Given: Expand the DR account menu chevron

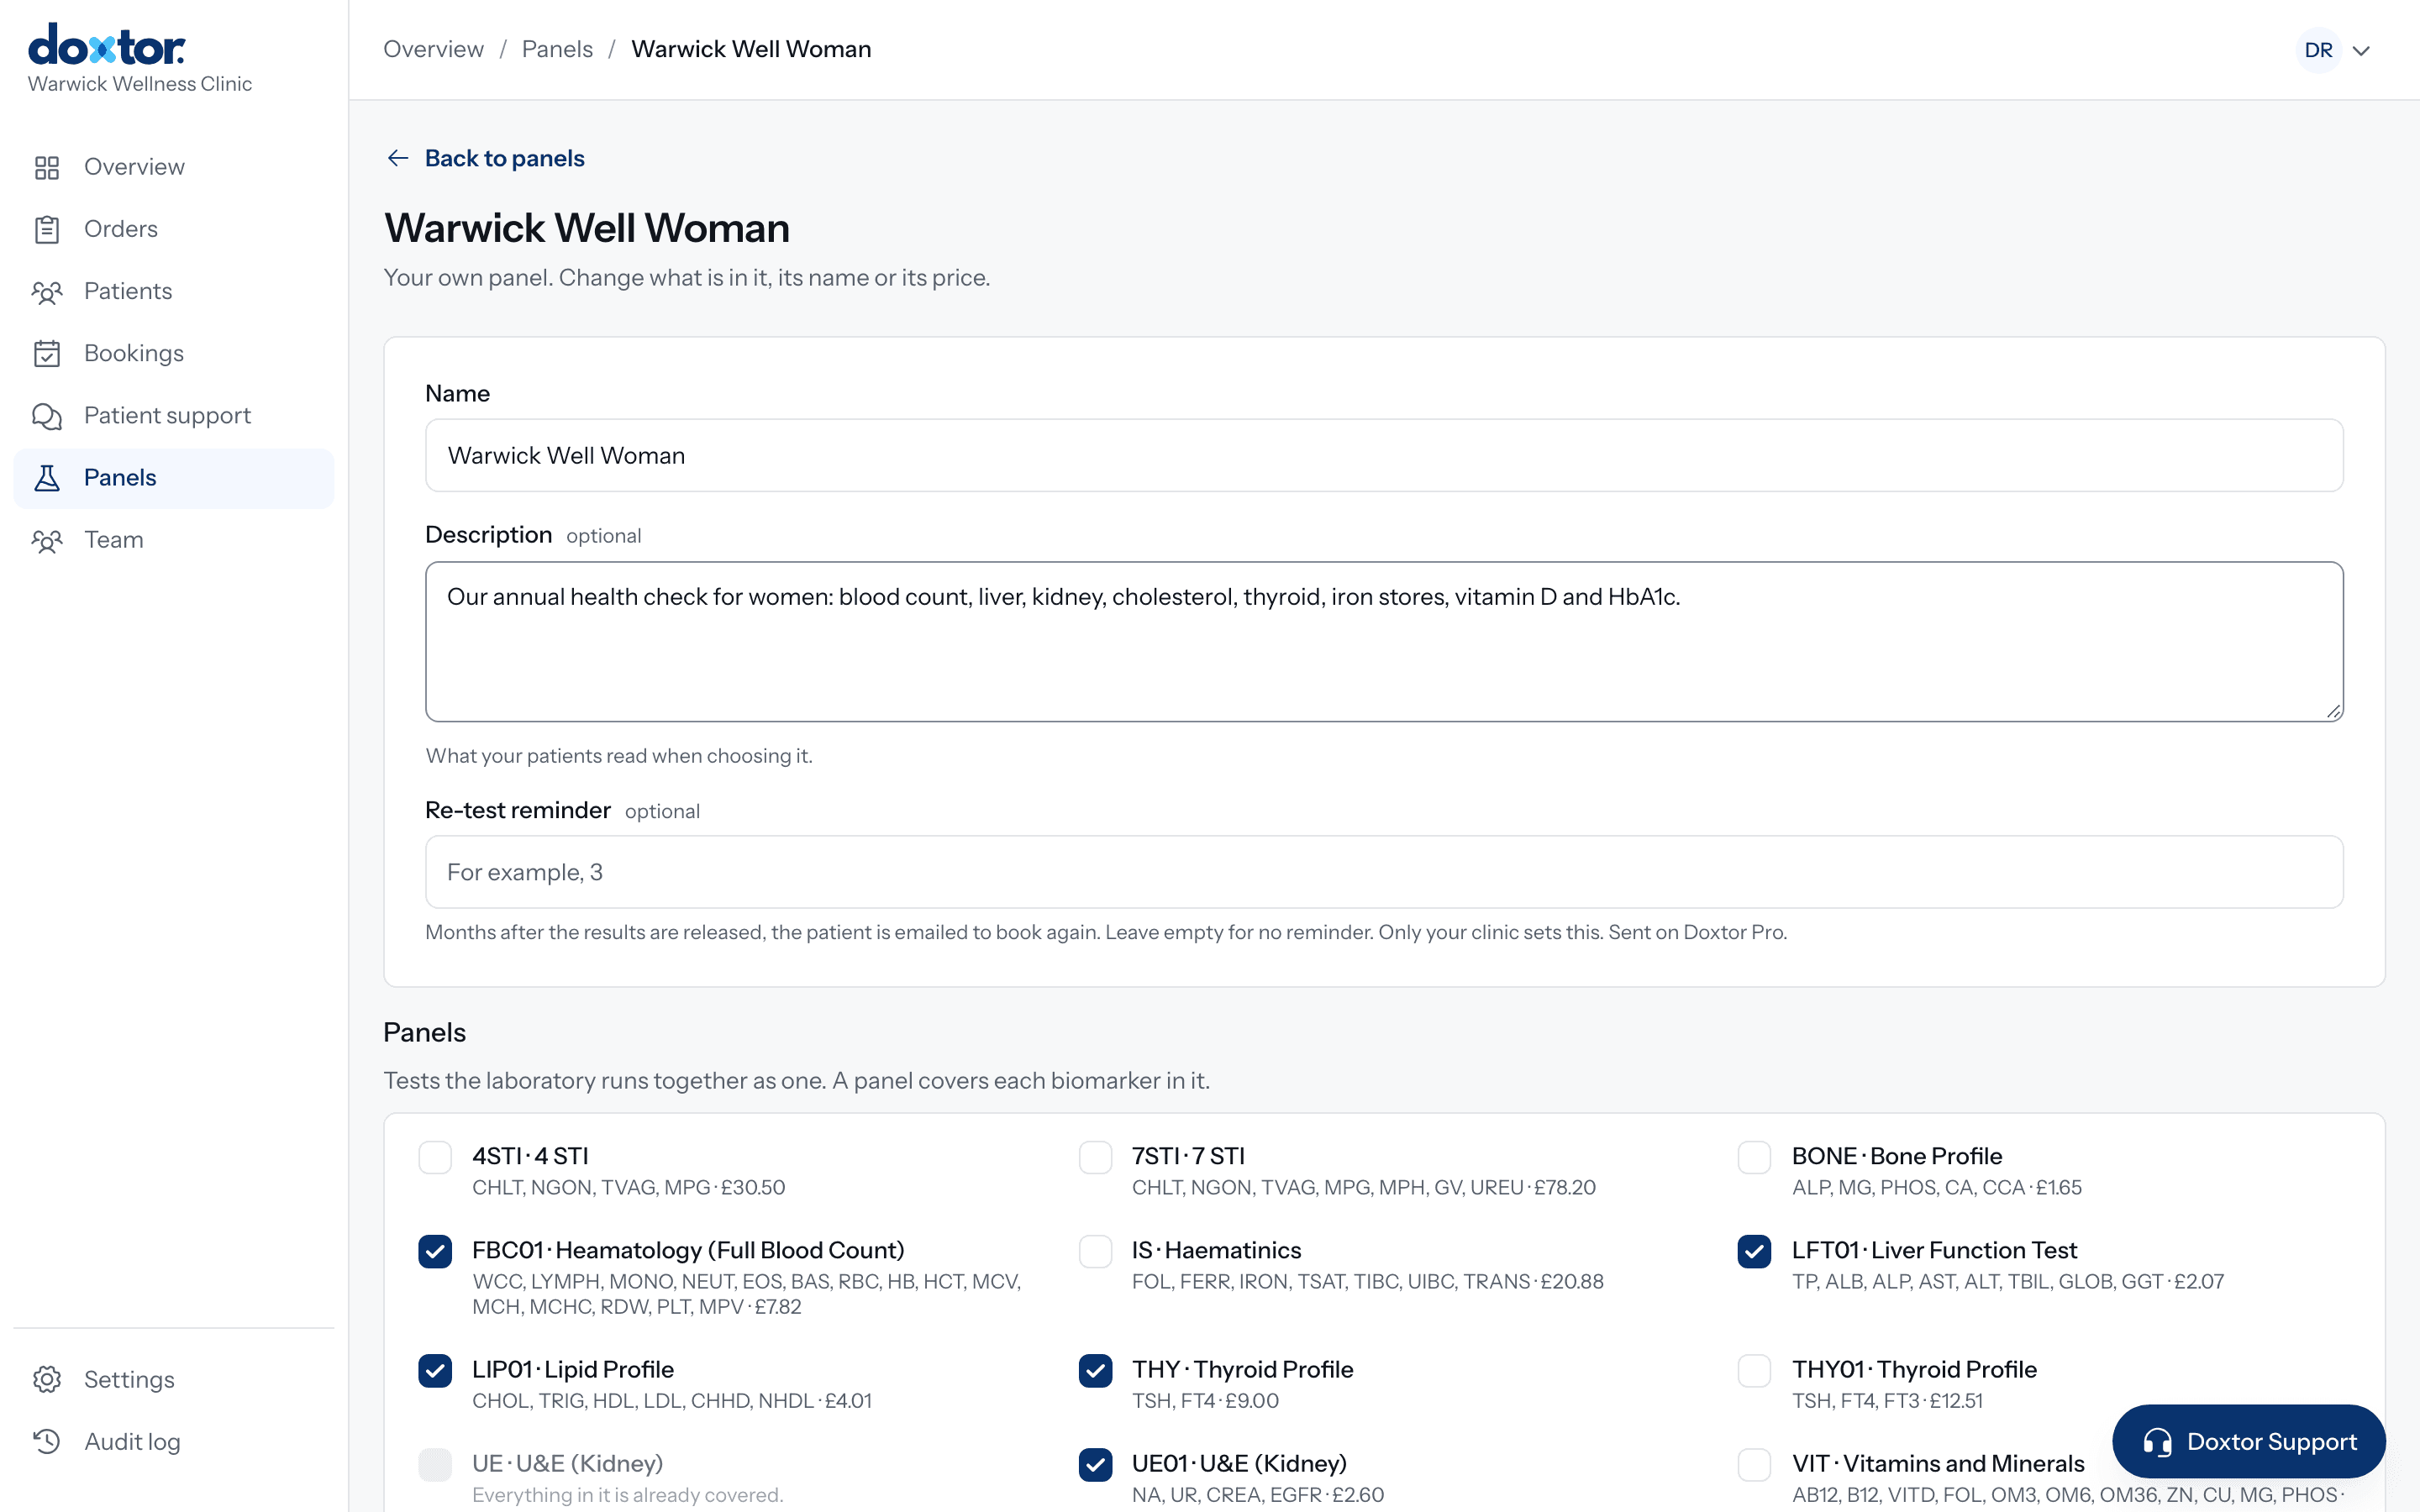Looking at the screenshot, I should click(x=2361, y=50).
